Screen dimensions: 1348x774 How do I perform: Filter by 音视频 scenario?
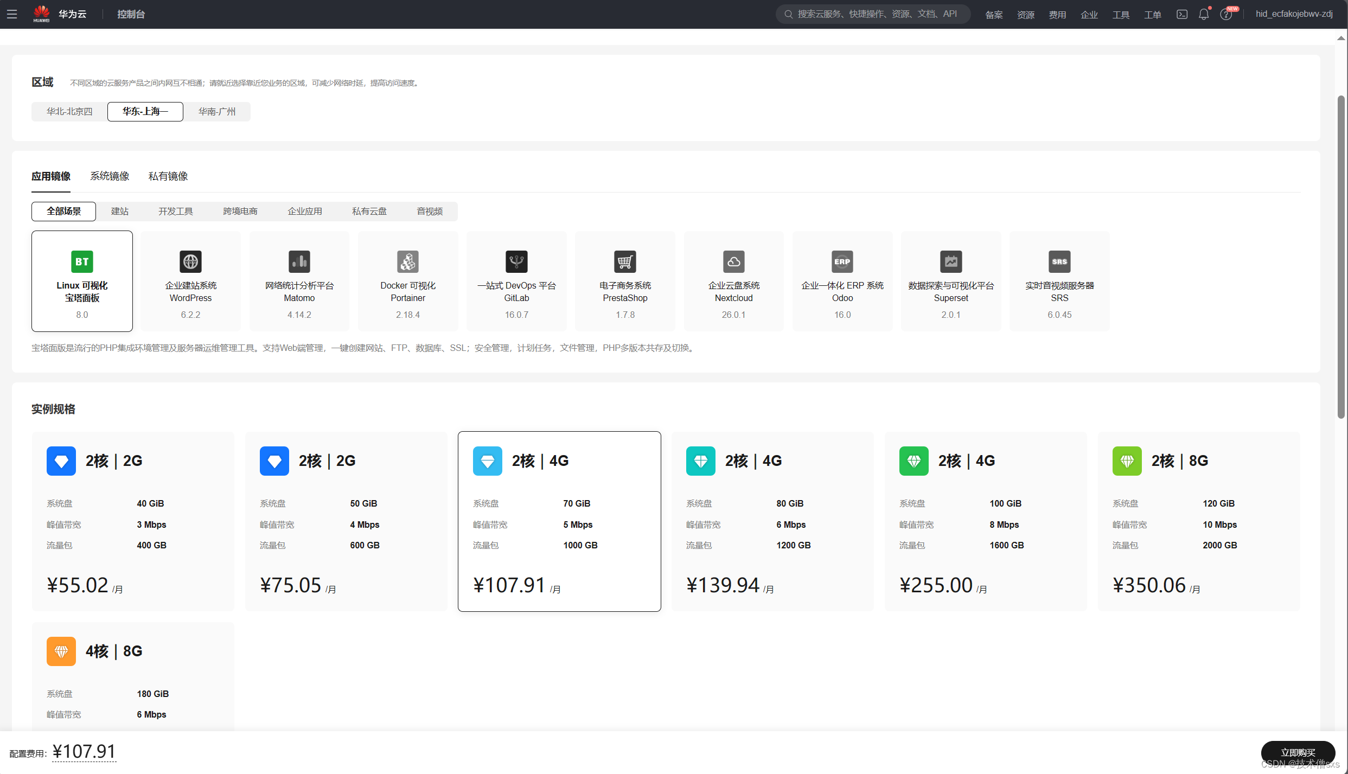point(430,212)
